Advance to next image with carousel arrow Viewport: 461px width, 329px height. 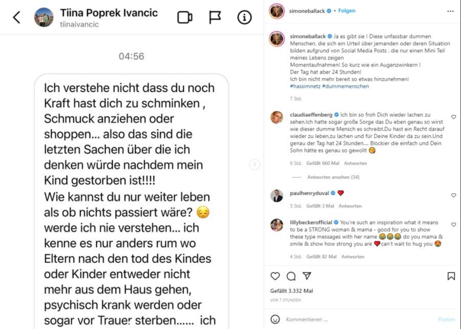tap(255, 164)
